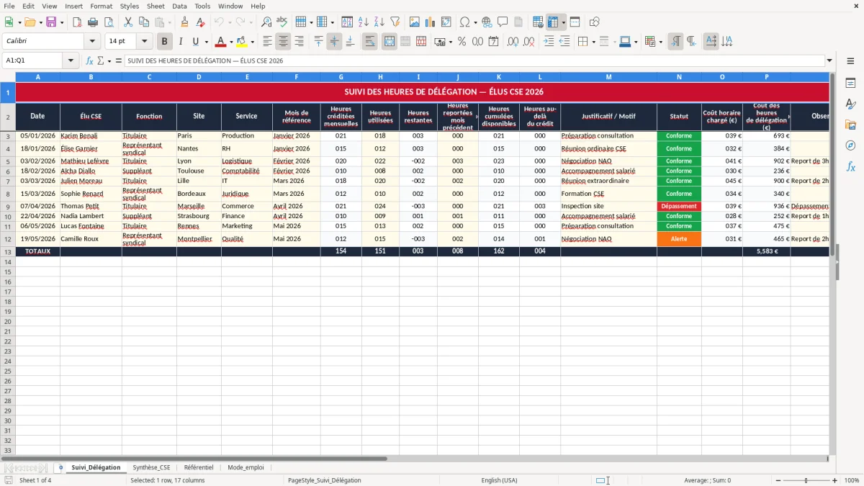Format as percent icon
Image resolution: width=864 pixels, height=486 pixels.
(x=462, y=42)
